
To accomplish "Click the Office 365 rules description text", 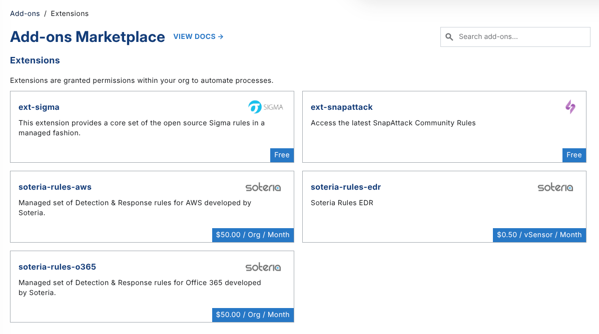I will [140, 288].
